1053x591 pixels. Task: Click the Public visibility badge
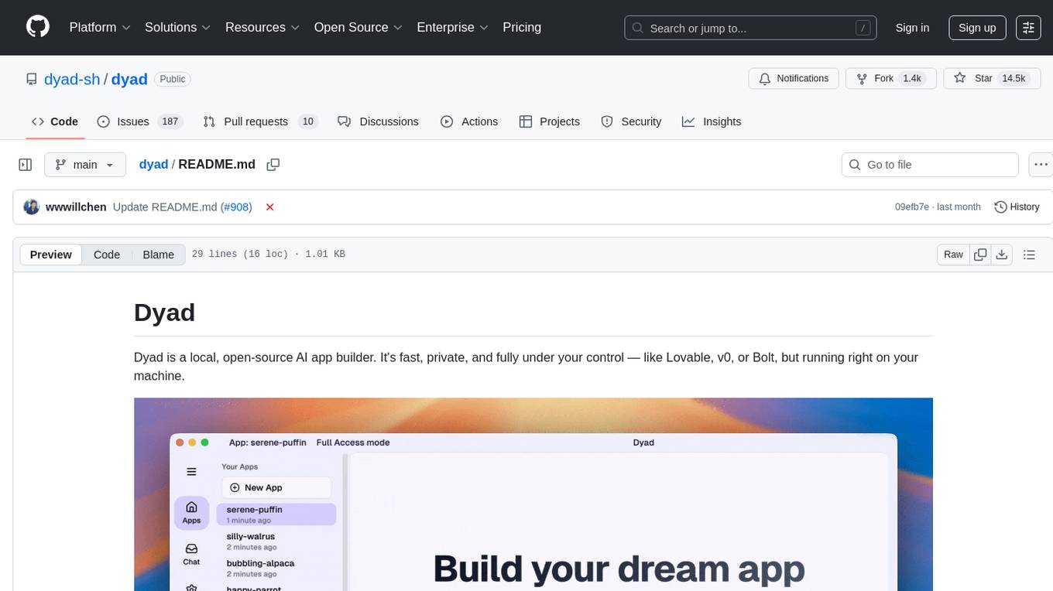[172, 79]
